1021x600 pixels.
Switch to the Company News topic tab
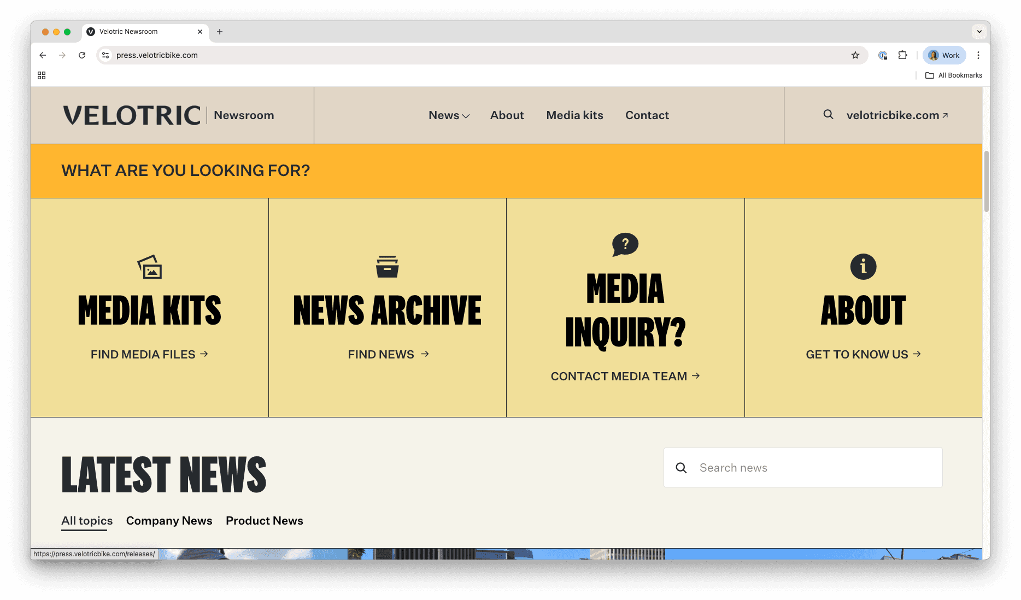169,521
